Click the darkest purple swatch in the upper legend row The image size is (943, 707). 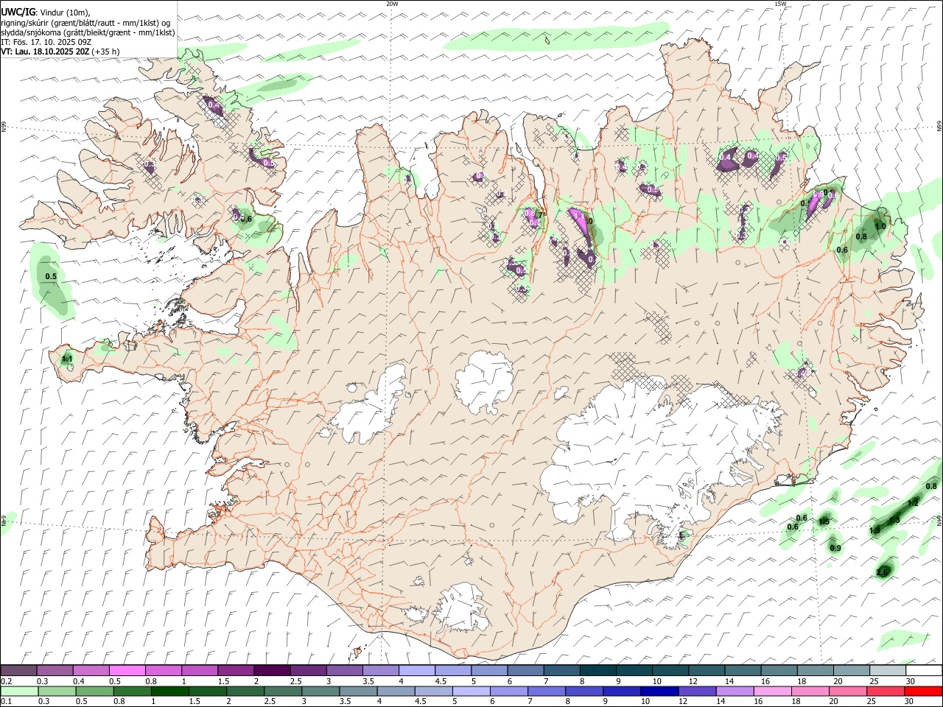272,671
